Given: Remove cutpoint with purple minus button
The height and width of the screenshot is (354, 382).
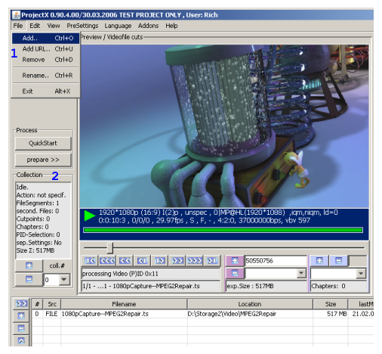Looking at the screenshot, I should point(235,273).
